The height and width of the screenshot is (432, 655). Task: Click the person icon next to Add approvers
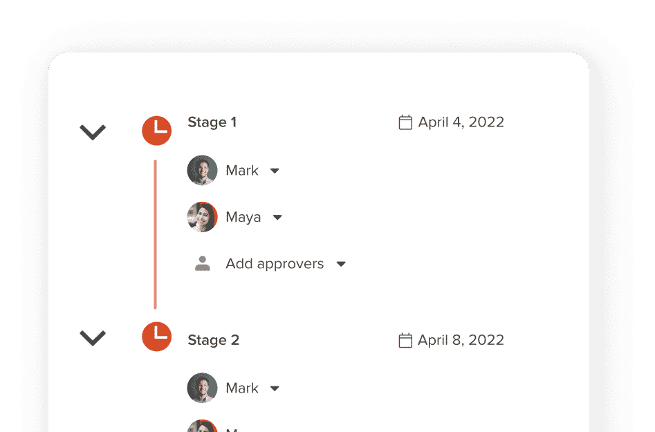(x=203, y=263)
